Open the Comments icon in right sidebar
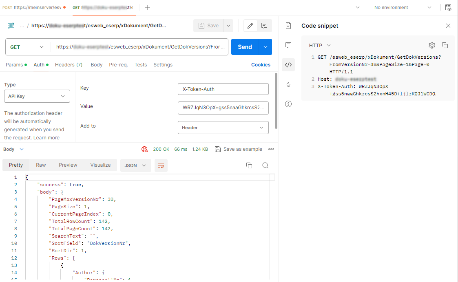The width and height of the screenshot is (458, 282). [x=288, y=45]
